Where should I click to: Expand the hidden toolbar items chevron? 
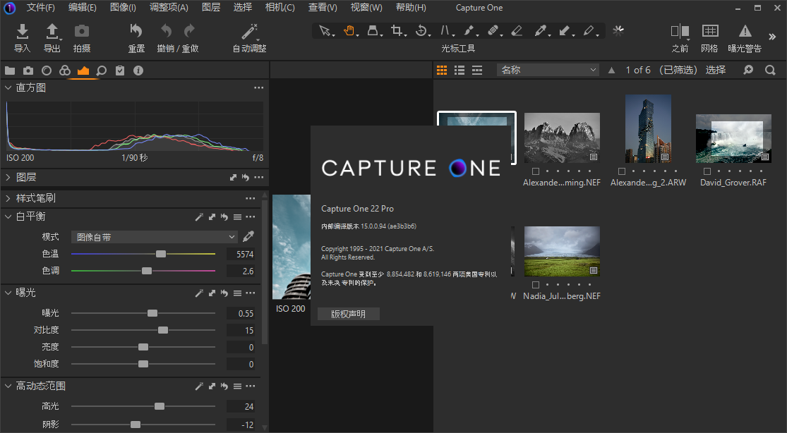click(772, 37)
